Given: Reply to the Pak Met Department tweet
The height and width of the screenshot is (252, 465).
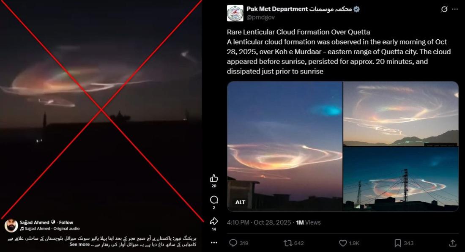Looking at the screenshot, I should pyautogui.click(x=233, y=243).
